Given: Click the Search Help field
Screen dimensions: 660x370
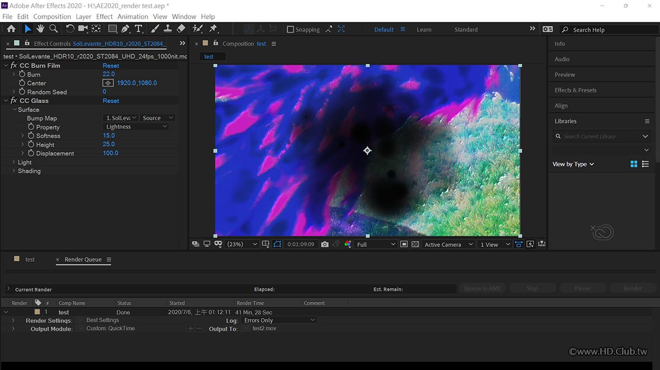Looking at the screenshot, I should pyautogui.click(x=605, y=30).
